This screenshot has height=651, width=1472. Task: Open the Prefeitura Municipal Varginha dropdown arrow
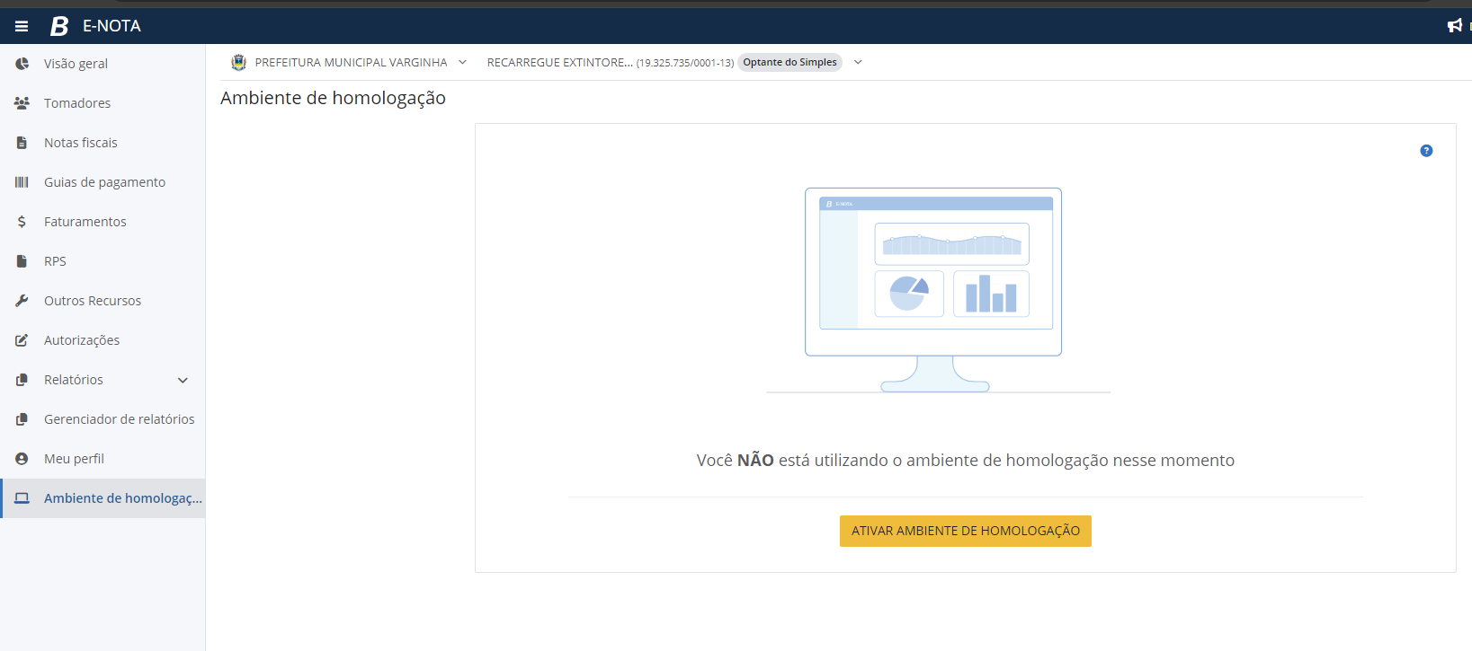[x=462, y=62]
